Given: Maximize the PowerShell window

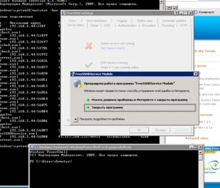Looking at the screenshot, I should [x=196, y=147].
